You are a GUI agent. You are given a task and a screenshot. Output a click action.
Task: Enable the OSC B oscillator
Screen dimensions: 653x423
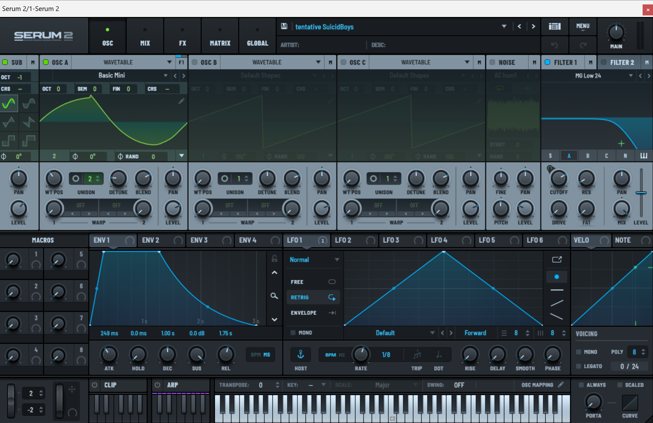coord(195,62)
